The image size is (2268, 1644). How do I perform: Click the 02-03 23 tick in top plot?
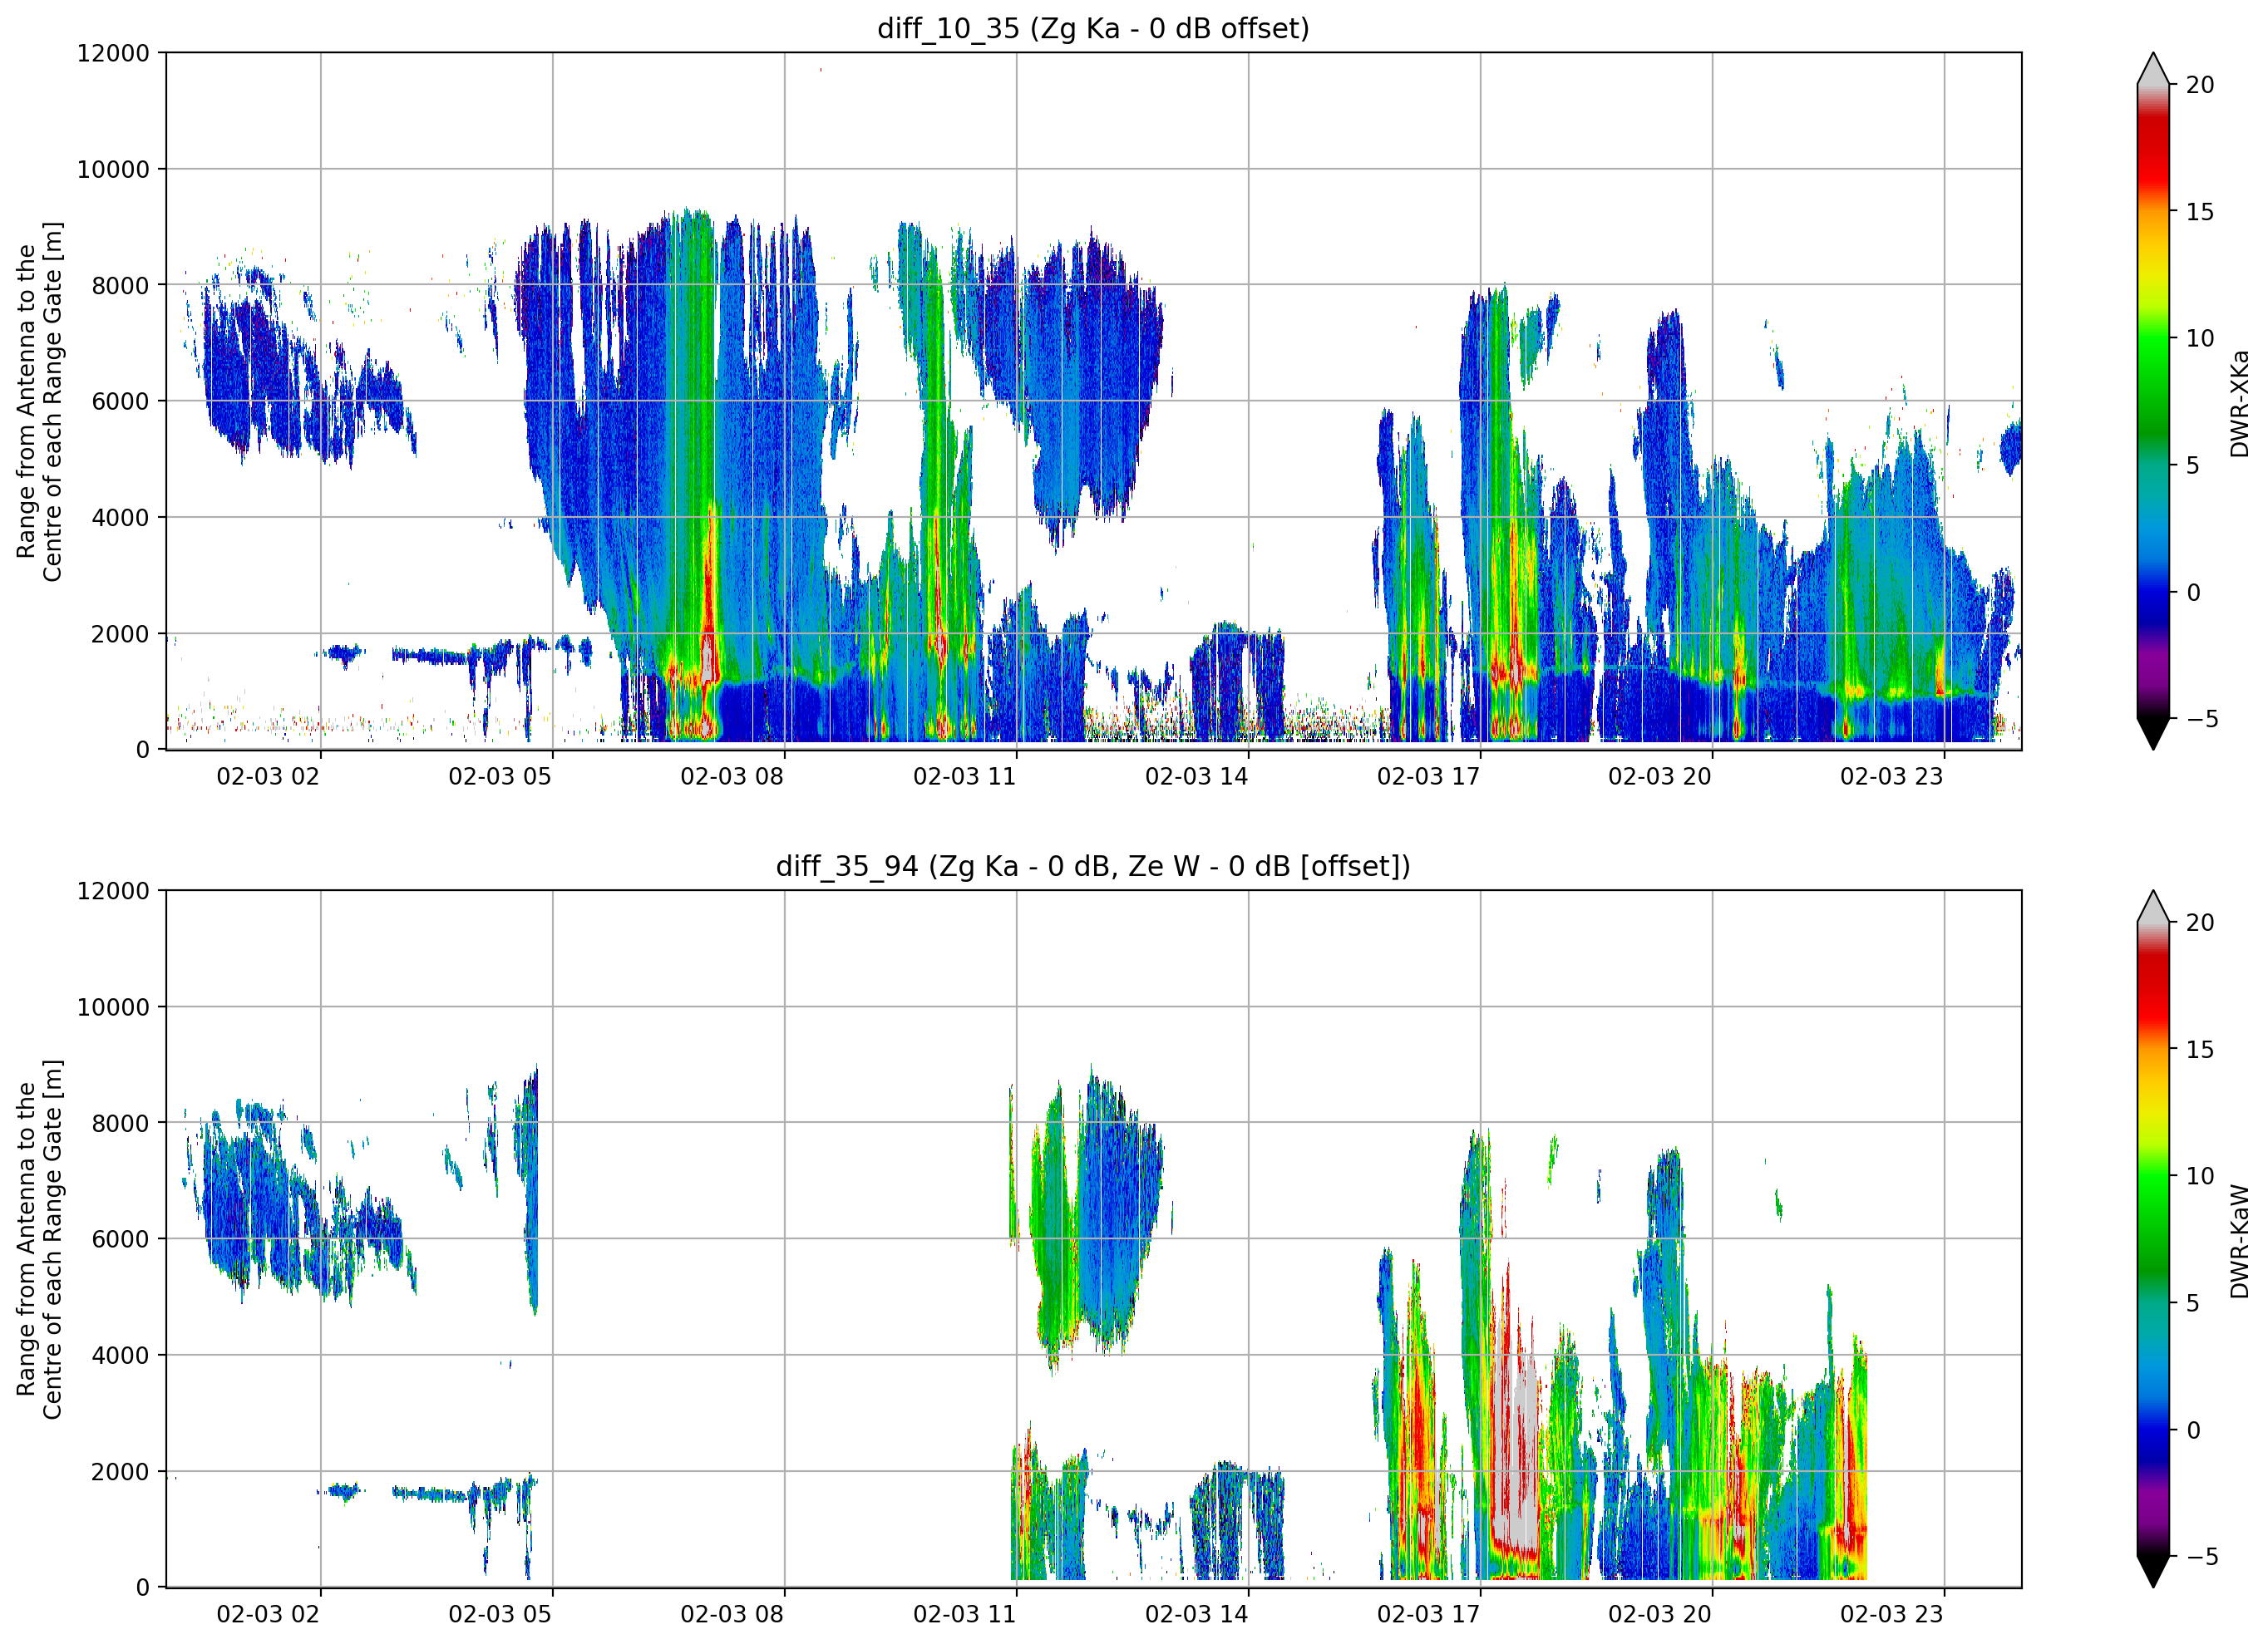tap(1892, 776)
